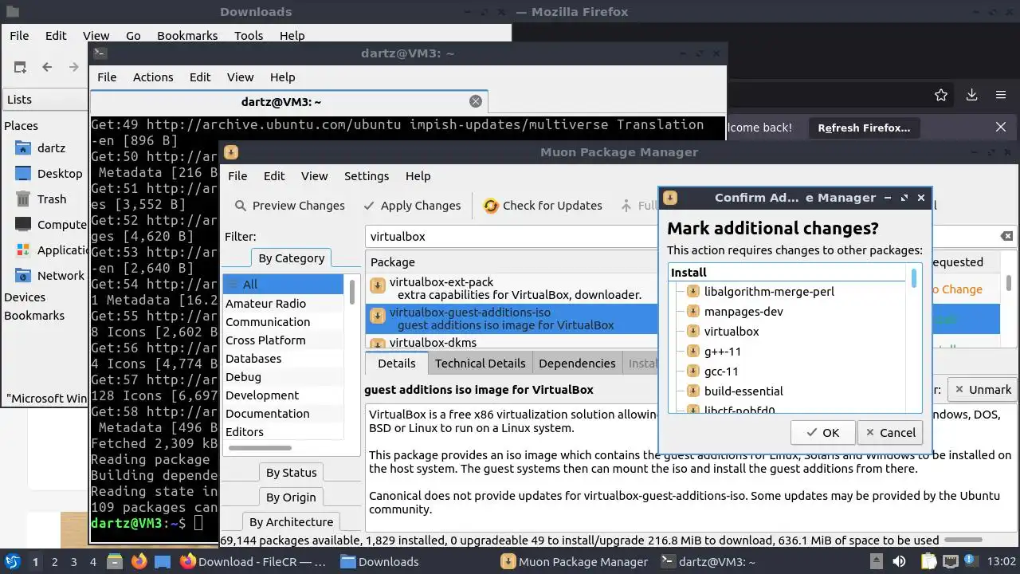
Task: Select the By Category filter tab
Action: pyautogui.click(x=291, y=258)
